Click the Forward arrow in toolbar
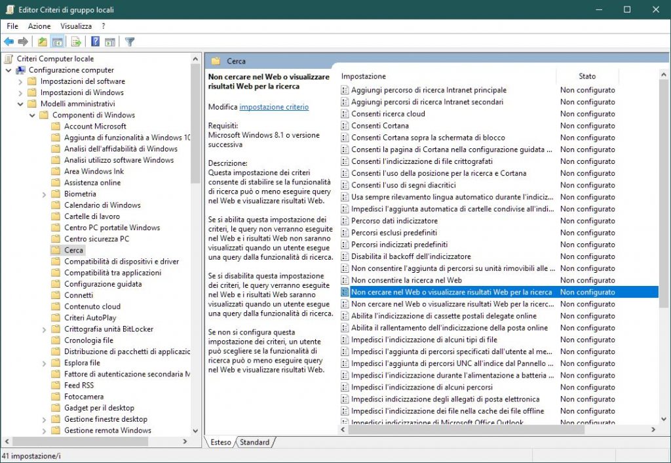The height and width of the screenshot is (463, 671). pos(24,42)
